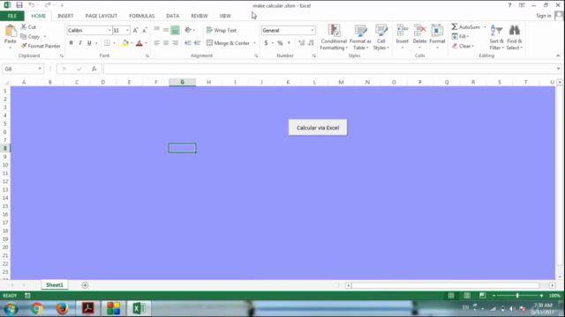
Task: Switch to Page Break Preview view
Action: point(483,296)
